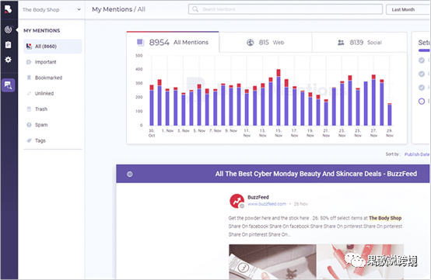Click the BuzzFeed avatar logo
Viewport: 431px width, 280px height.
pos(237,201)
